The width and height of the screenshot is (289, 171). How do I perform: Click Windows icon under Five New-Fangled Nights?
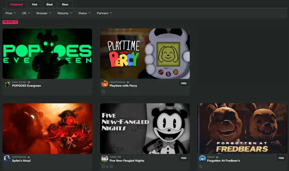[103, 166]
